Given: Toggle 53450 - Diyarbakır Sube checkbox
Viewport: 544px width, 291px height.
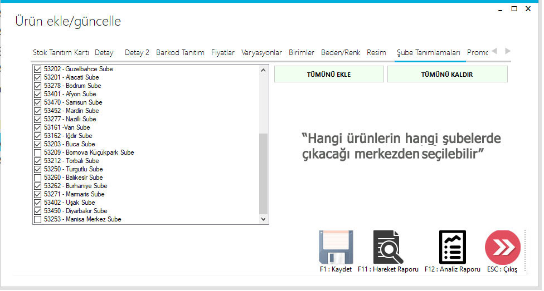Looking at the screenshot, I should tap(37, 211).
